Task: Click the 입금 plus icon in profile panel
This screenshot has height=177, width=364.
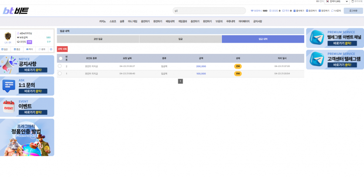Action: point(2,49)
